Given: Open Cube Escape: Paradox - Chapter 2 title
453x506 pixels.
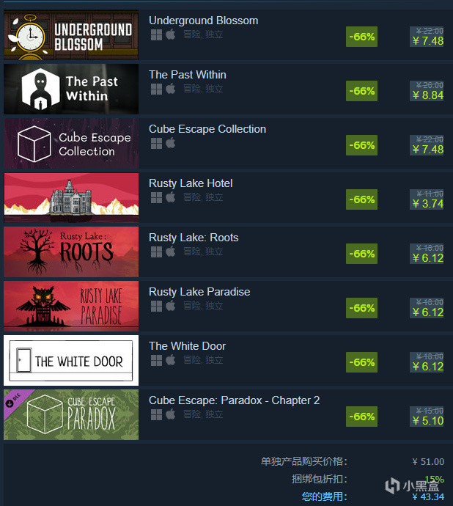Looking at the screenshot, I should [x=235, y=400].
